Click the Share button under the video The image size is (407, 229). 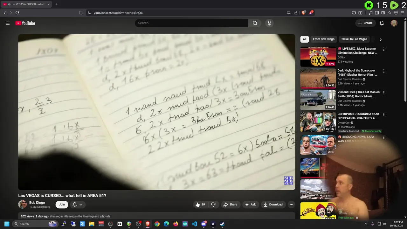[230, 205]
